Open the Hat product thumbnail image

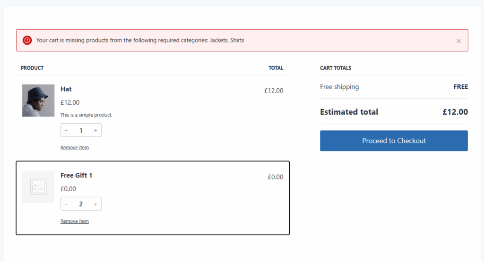(x=38, y=101)
